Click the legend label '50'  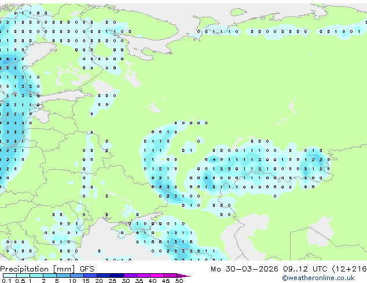click(x=179, y=281)
